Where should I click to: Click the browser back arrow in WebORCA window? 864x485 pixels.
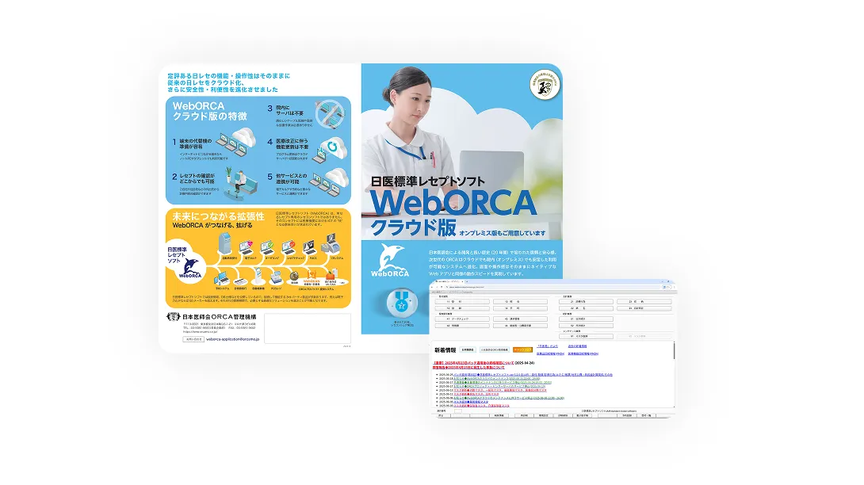coord(433,287)
